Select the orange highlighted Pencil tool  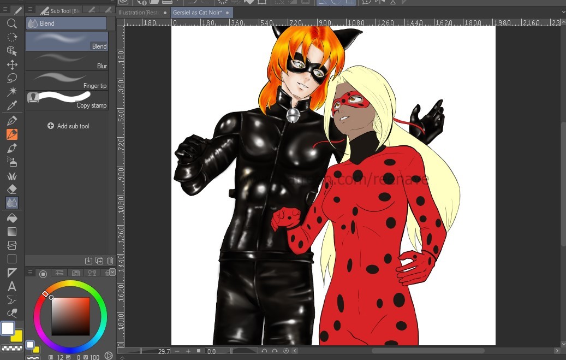[12, 134]
